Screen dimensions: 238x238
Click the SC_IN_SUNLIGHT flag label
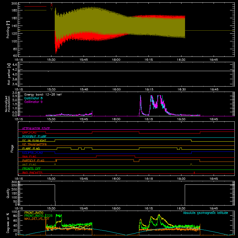34,140
